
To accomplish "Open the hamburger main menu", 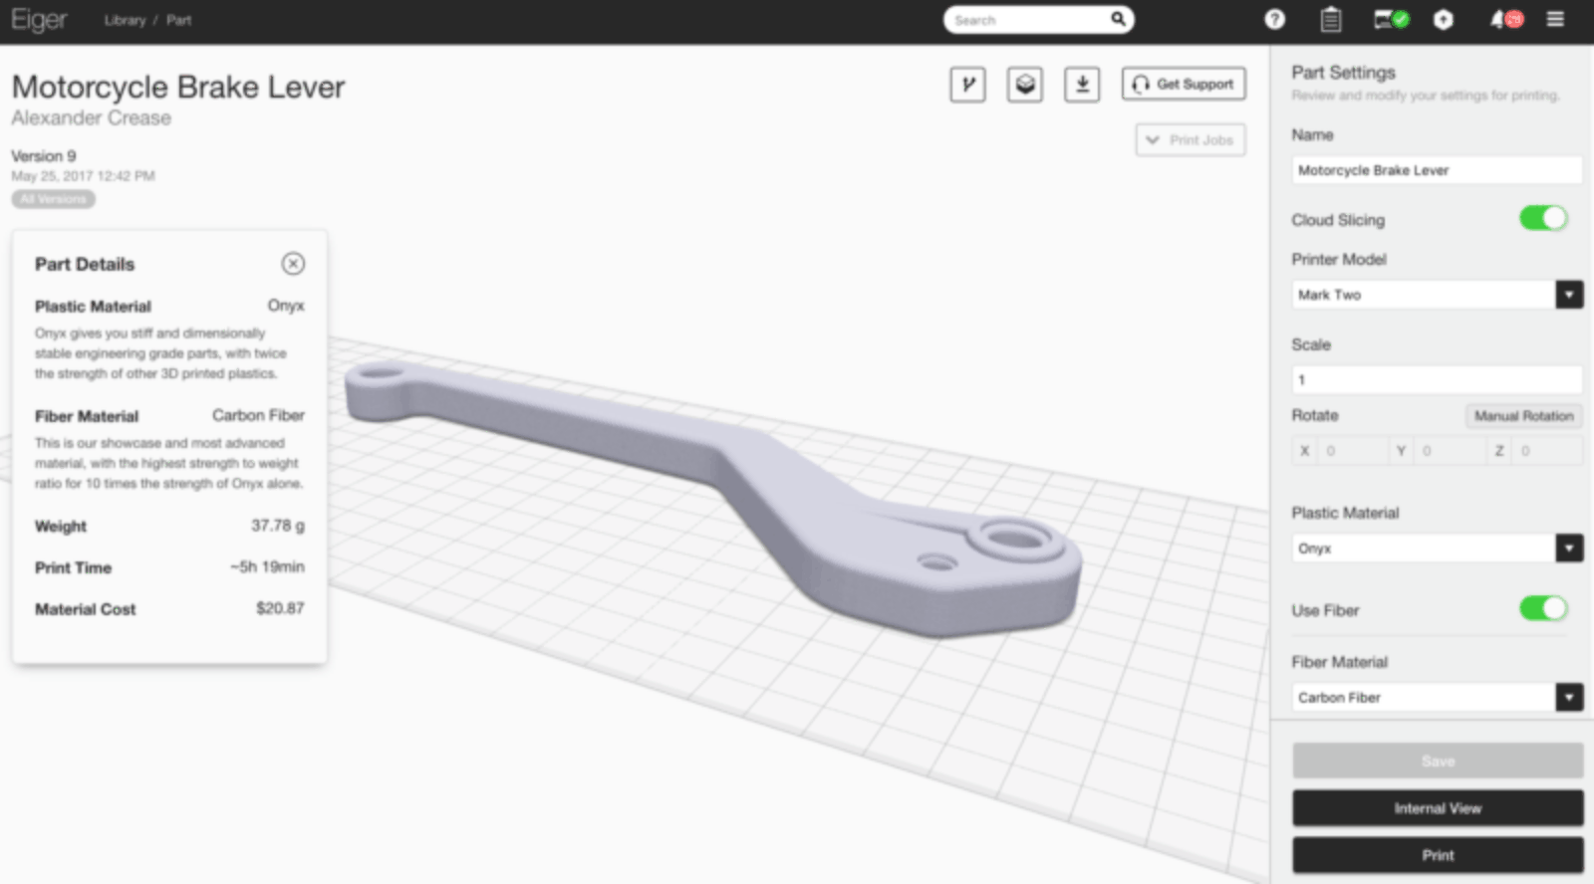I will click(1555, 20).
